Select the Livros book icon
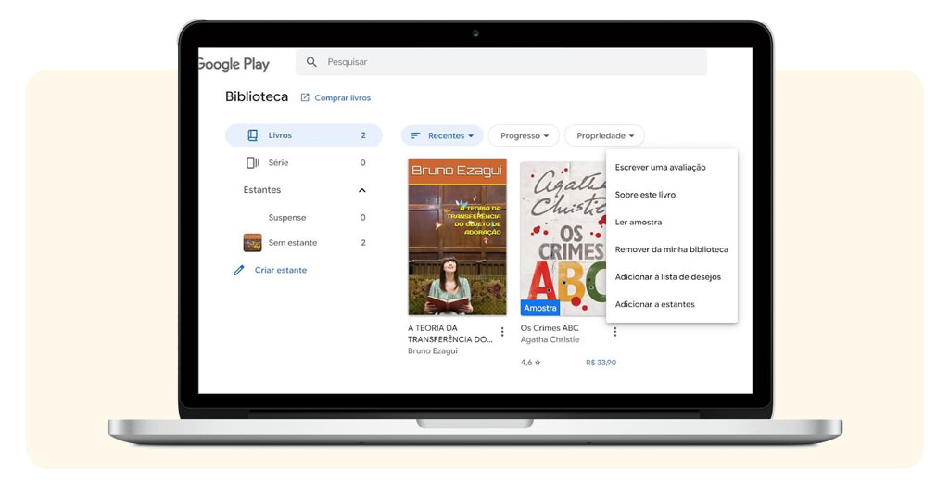The width and height of the screenshot is (949, 497). [252, 135]
